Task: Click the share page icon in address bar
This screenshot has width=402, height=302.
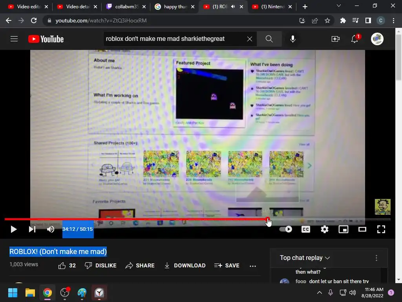Action: 315,20
